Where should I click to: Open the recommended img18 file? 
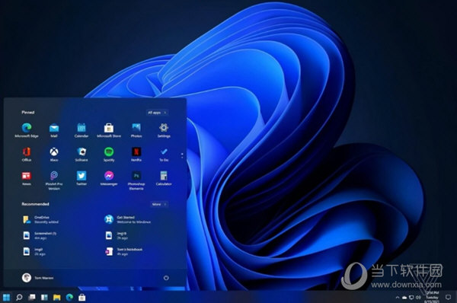[x=117, y=235]
